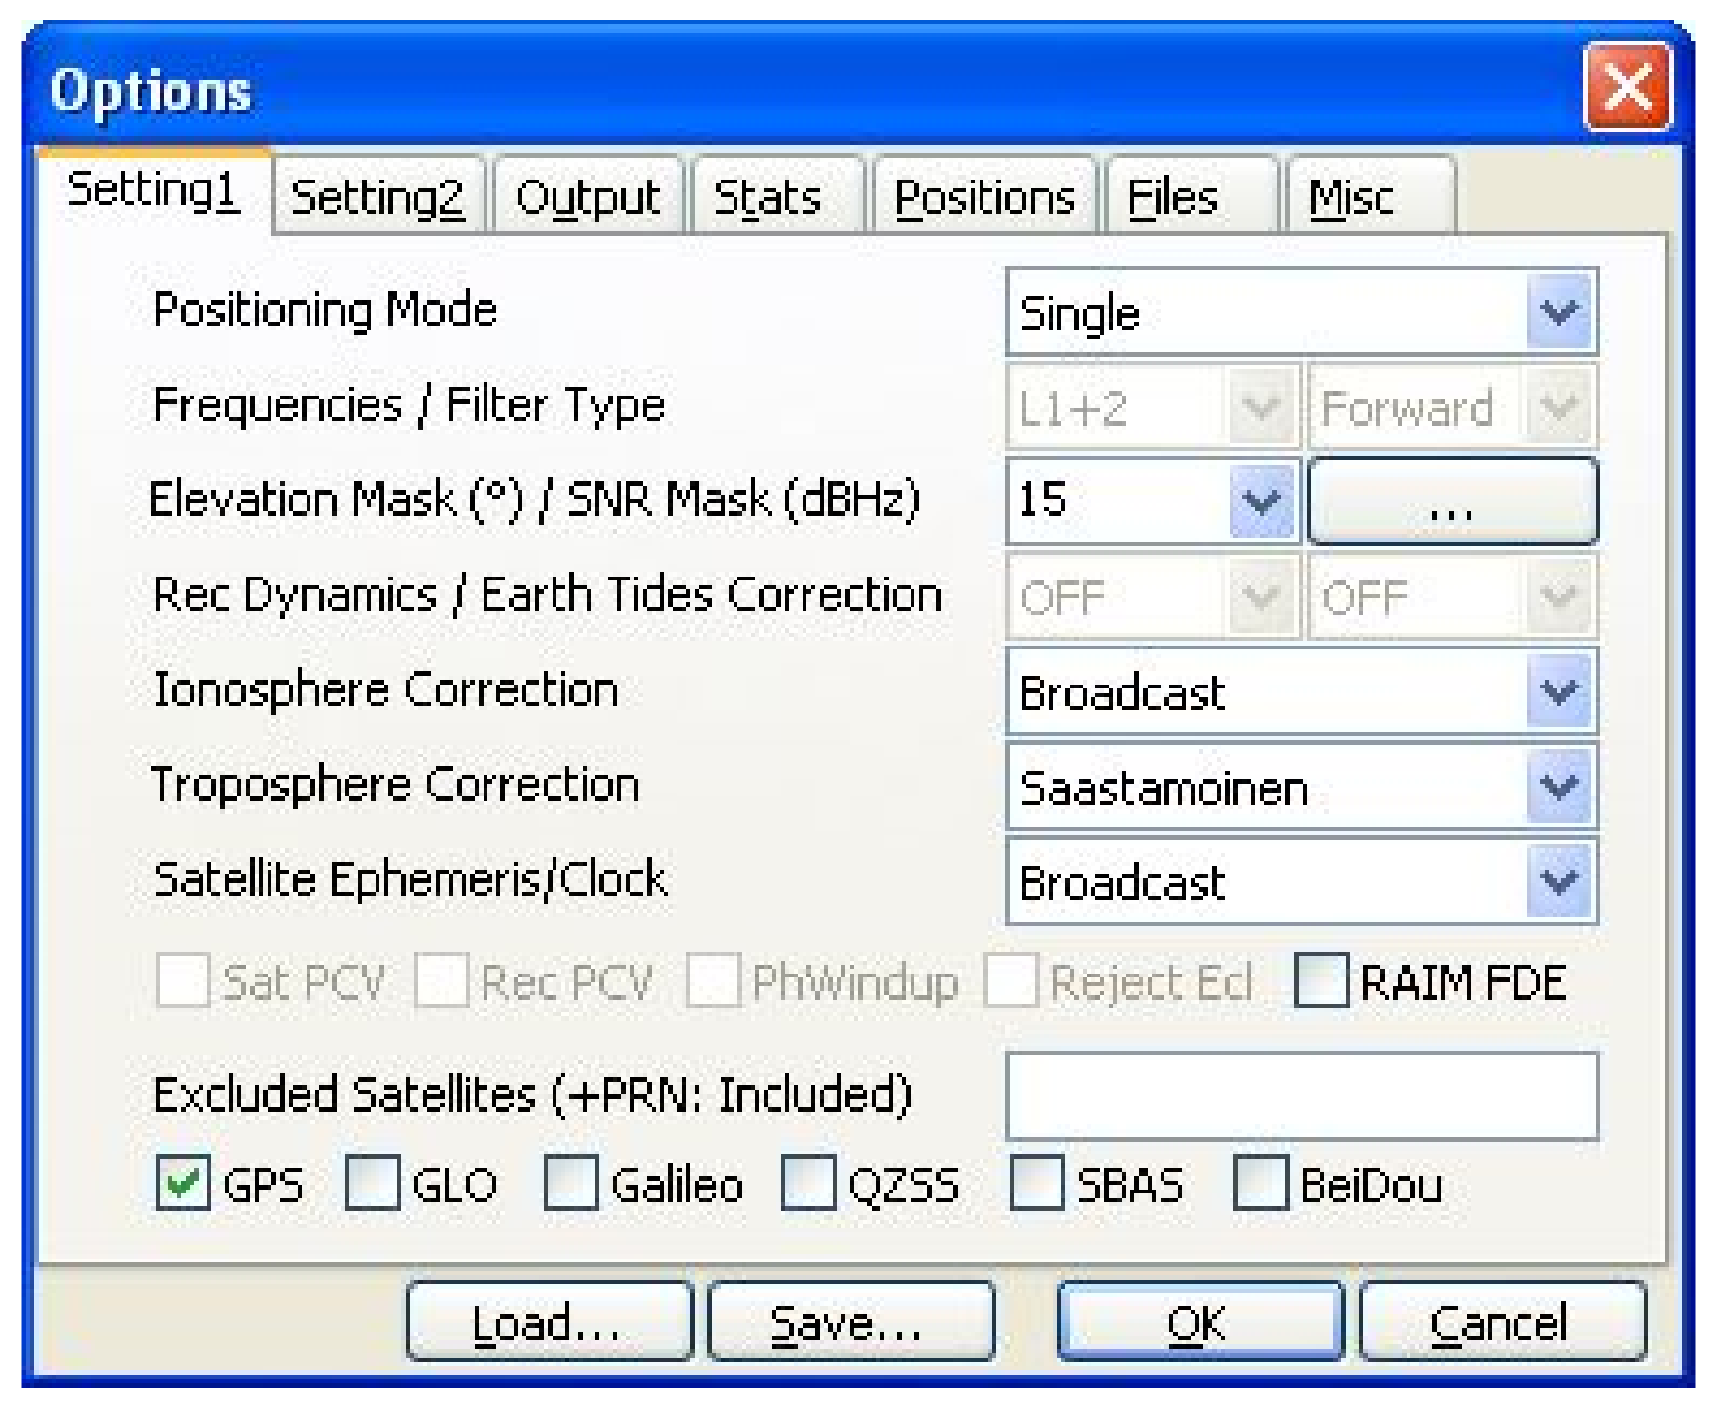Click the Save... button

click(850, 1322)
